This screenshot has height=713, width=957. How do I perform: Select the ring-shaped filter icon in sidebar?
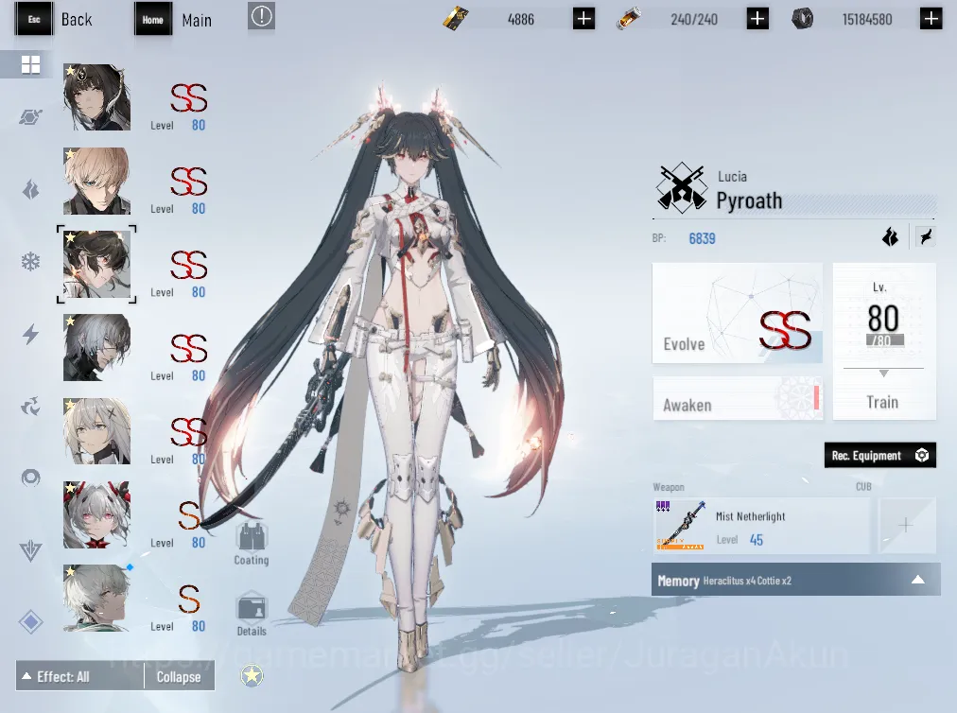click(x=30, y=478)
